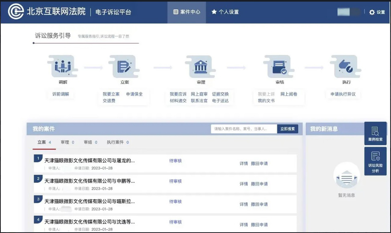Switch to the 案件中心 section

coord(186,12)
